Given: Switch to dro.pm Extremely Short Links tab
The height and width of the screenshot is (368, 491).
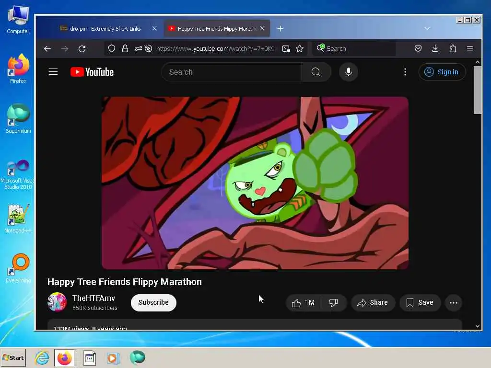Looking at the screenshot, I should pyautogui.click(x=105, y=29).
